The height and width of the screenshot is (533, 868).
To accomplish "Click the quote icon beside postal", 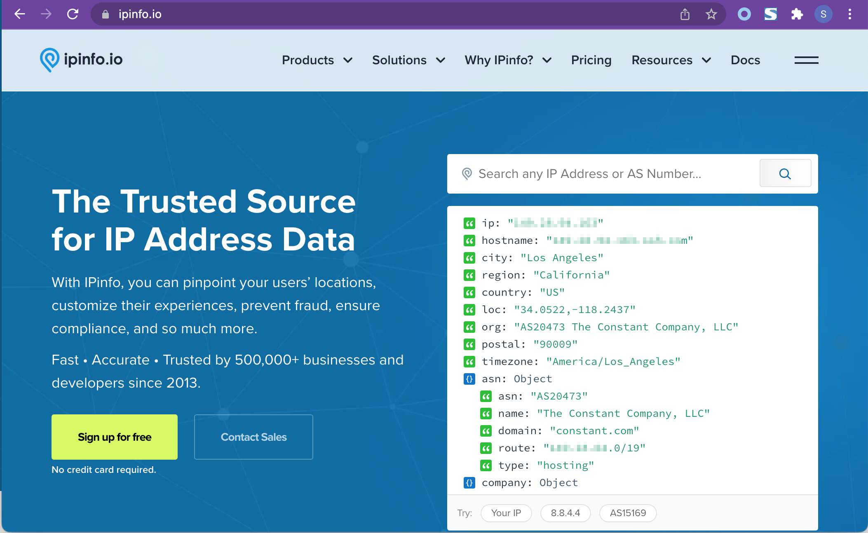I will pos(469,344).
